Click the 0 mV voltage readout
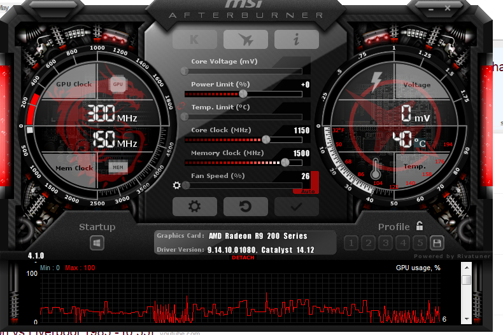The height and width of the screenshot is (335, 503). (415, 114)
